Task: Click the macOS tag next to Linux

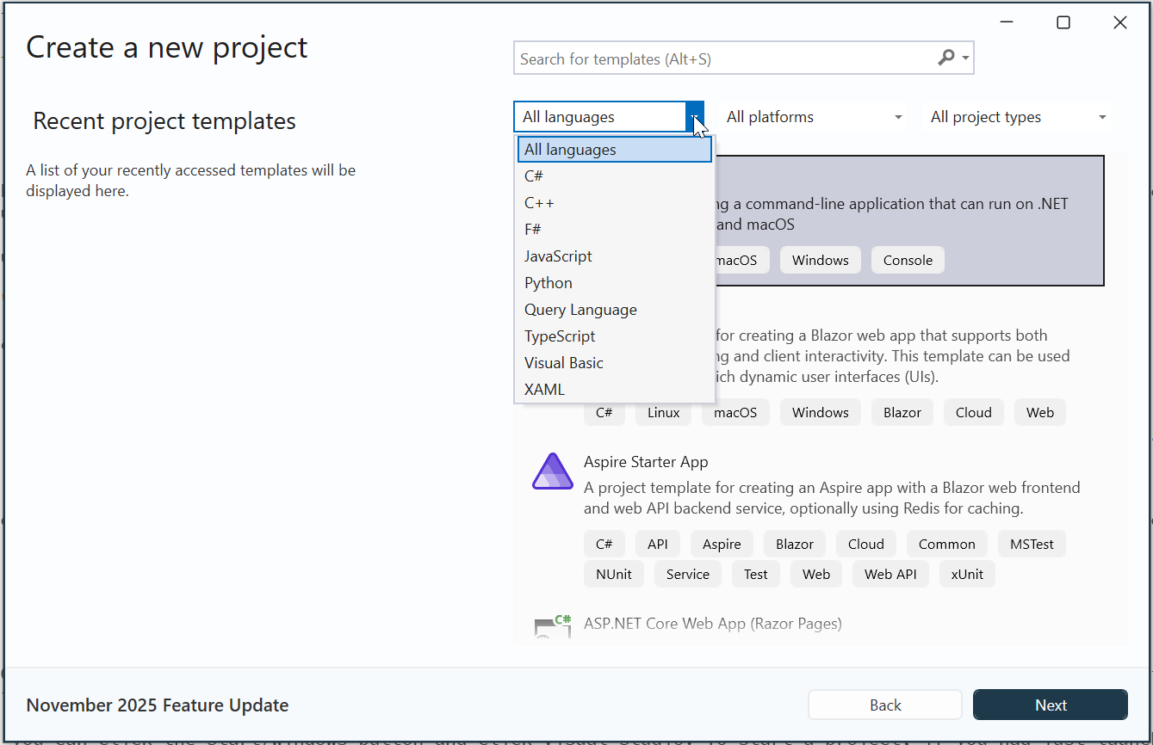Action: 735,412
